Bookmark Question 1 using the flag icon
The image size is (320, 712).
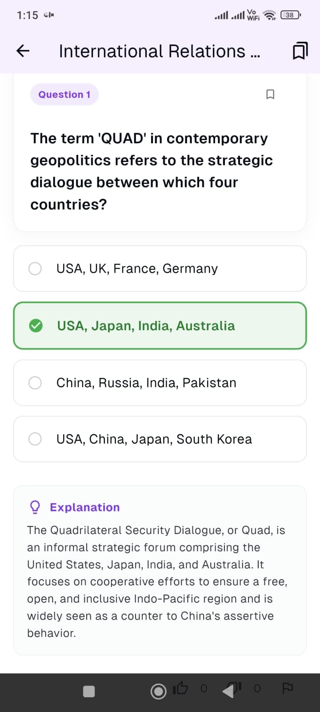click(271, 94)
